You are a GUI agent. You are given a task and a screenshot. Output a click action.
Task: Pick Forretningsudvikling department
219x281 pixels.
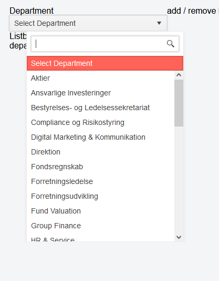tap(100, 196)
